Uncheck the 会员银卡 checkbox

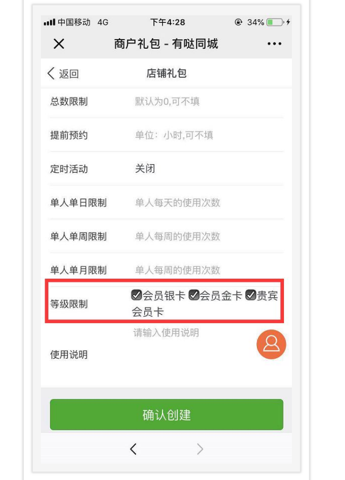[136, 295]
